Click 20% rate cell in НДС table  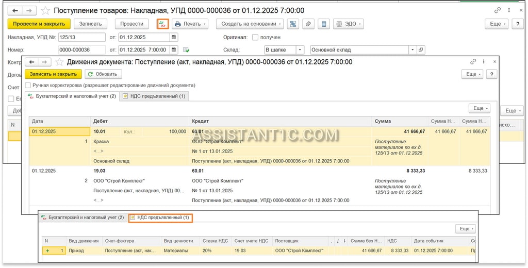[216, 250]
